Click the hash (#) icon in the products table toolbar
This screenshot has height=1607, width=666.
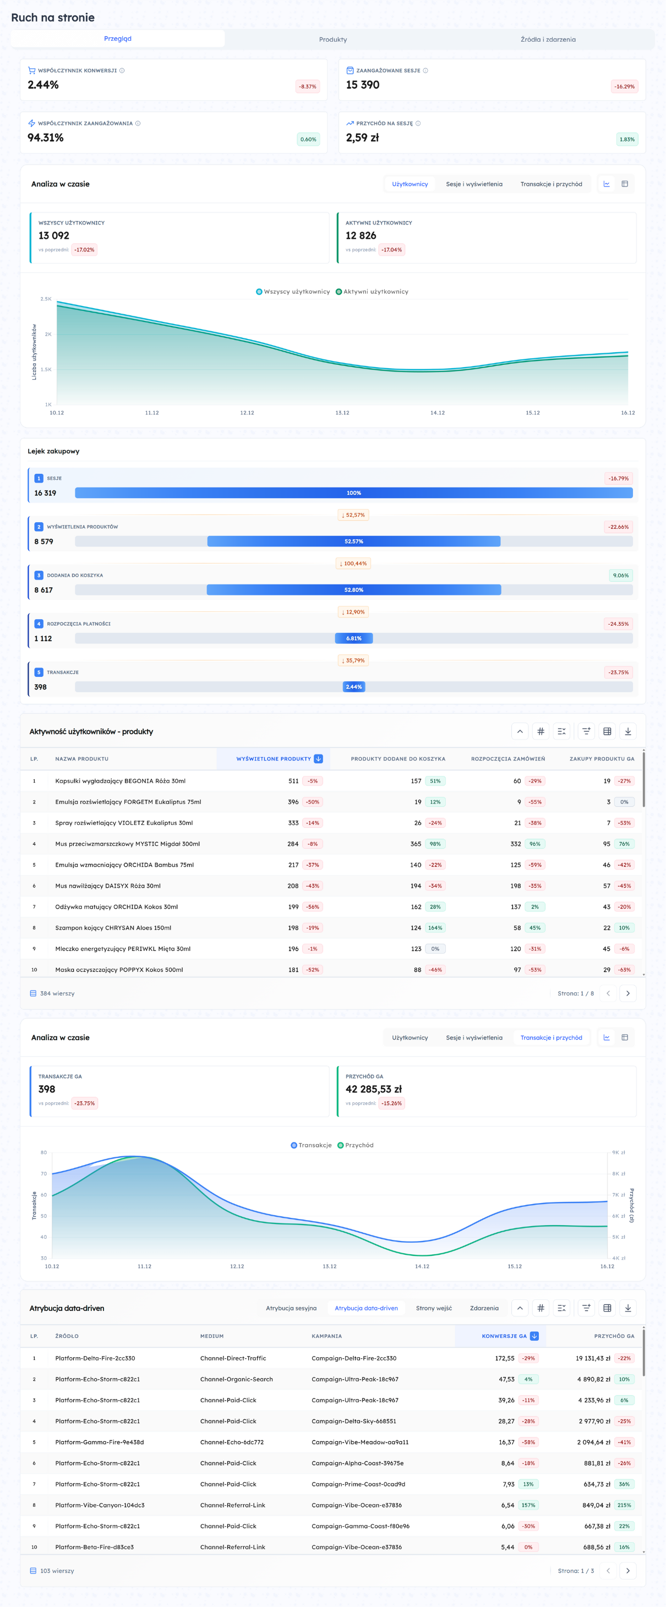(541, 731)
